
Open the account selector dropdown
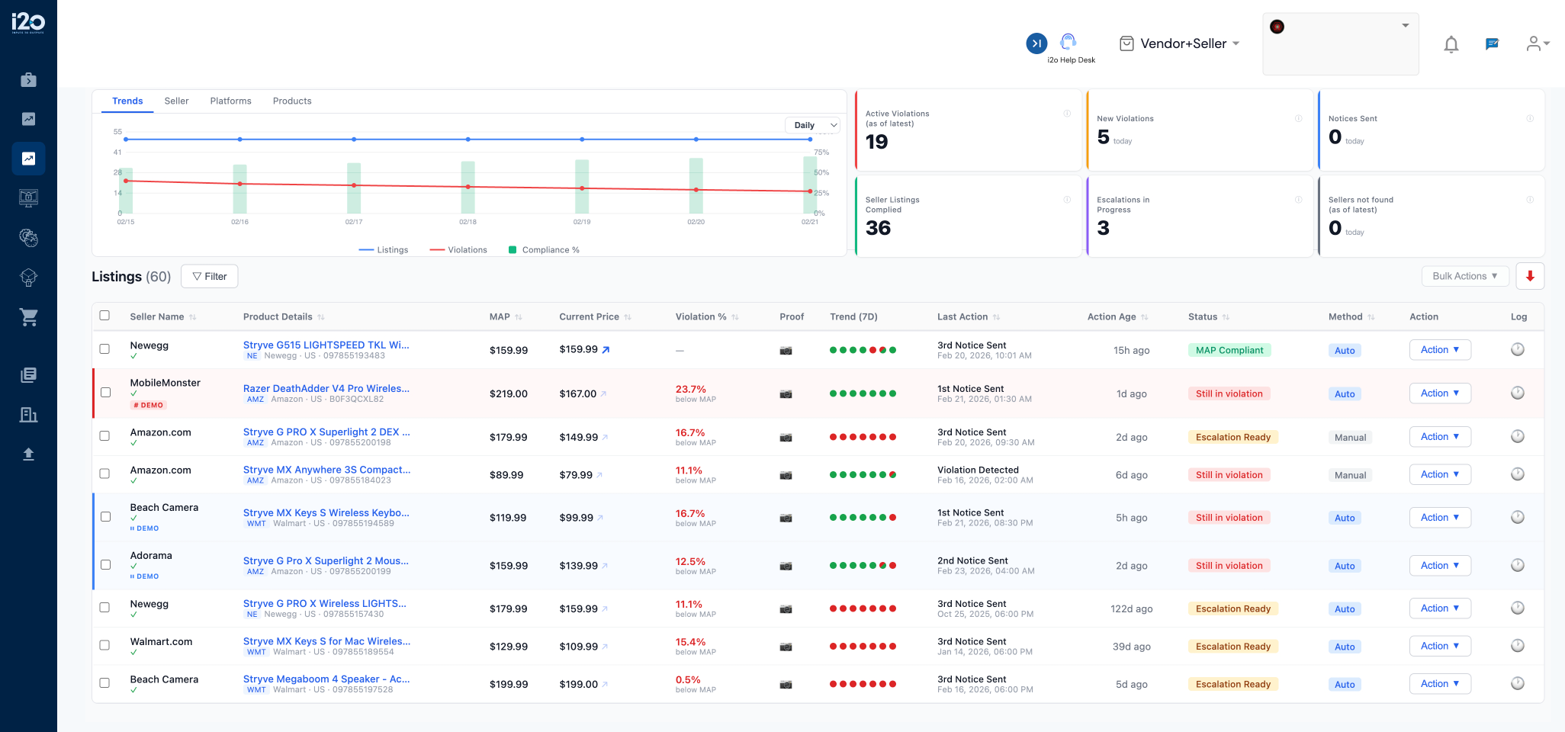coord(1341,43)
